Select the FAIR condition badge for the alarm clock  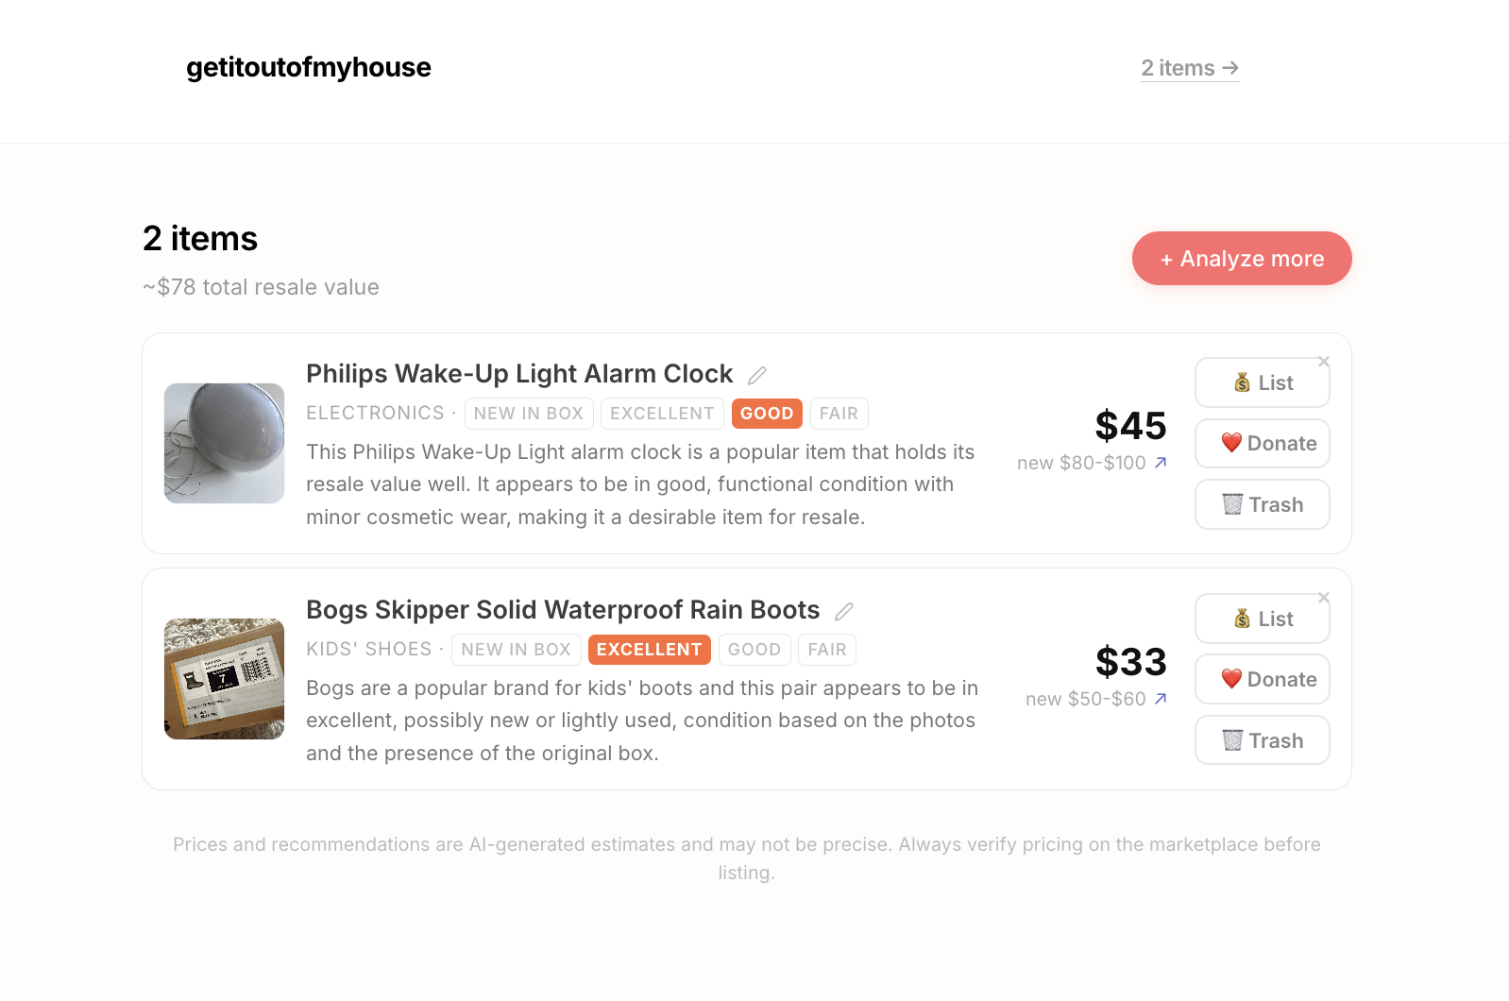(839, 414)
